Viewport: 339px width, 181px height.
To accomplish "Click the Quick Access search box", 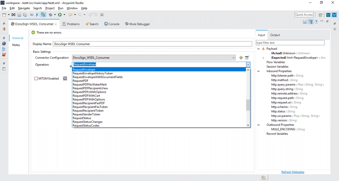I will pyautogui.click(x=304, y=15).
